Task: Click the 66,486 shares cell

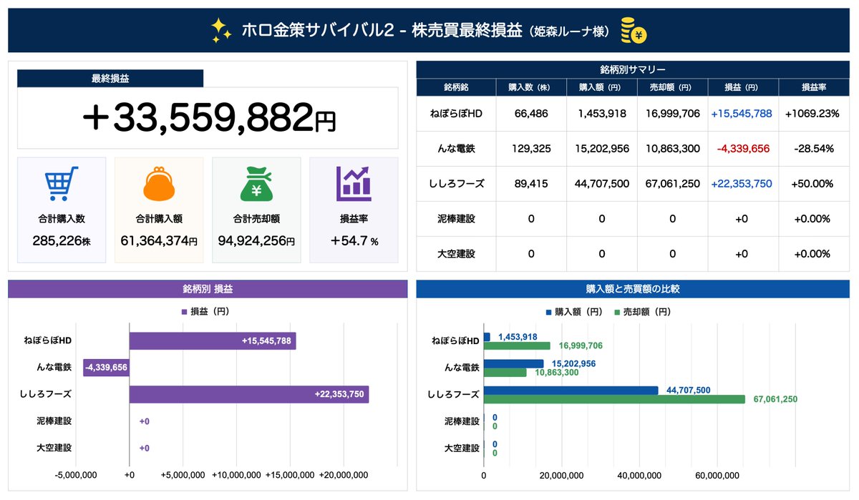Action: tap(530, 114)
